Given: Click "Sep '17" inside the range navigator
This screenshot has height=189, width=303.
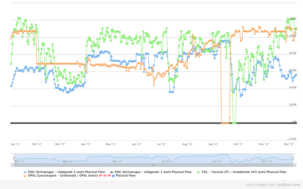Looking at the screenshot, I should tap(217, 161).
